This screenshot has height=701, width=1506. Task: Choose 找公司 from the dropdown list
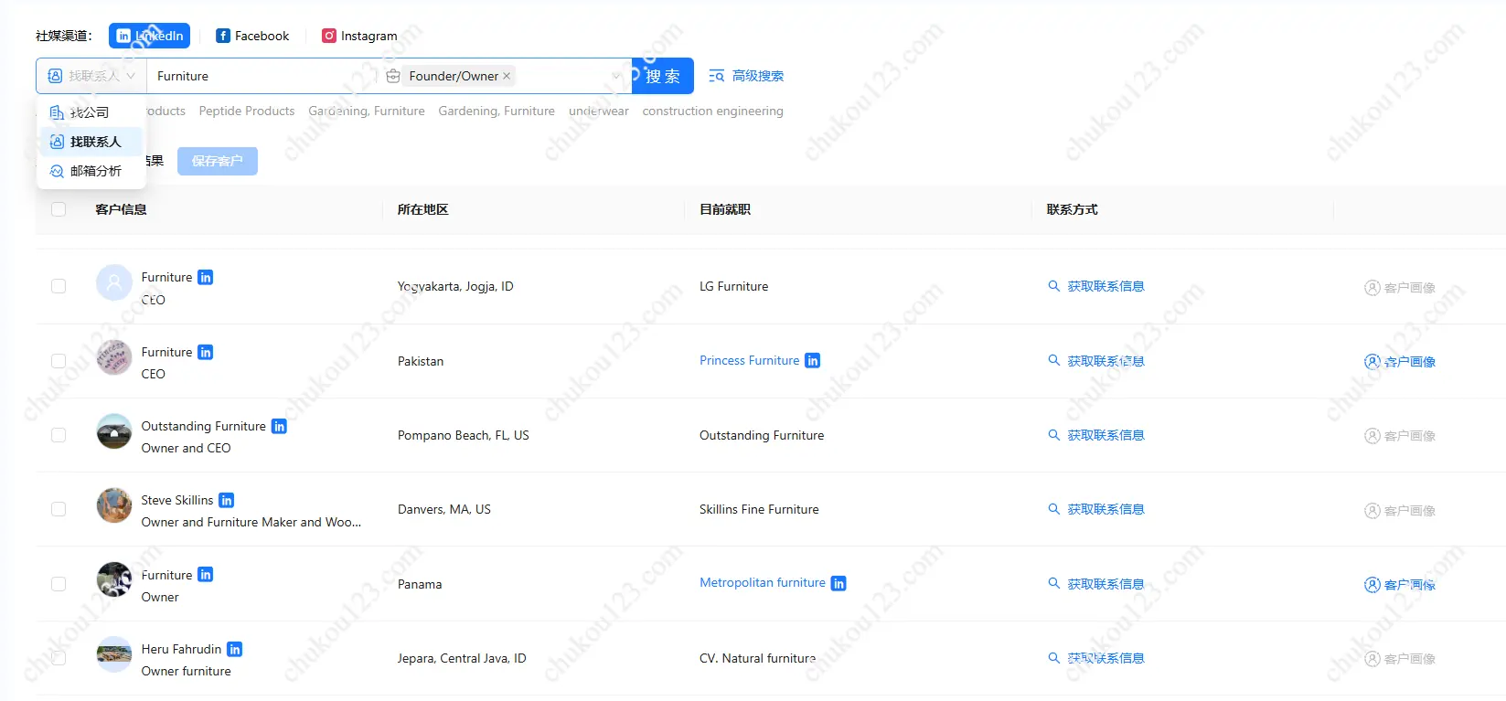(90, 112)
